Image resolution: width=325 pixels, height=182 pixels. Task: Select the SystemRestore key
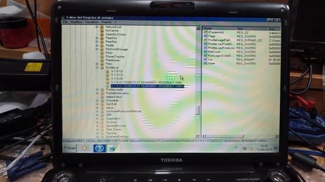pyautogui.click(x=116, y=126)
